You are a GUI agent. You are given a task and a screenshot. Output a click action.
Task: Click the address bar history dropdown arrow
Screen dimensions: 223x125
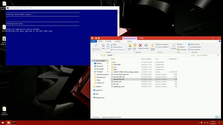click(192, 56)
